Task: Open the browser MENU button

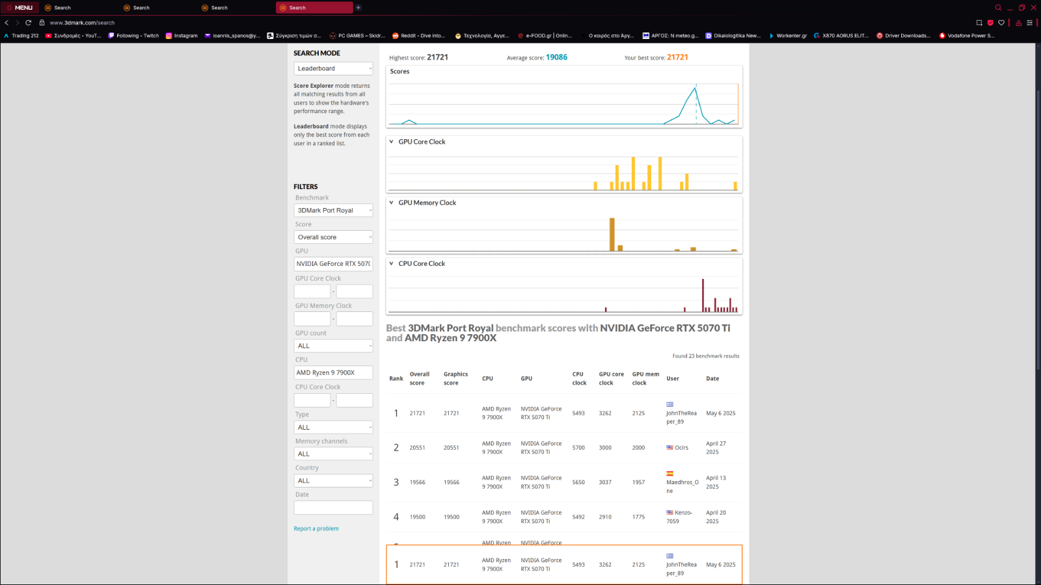Action: pos(20,8)
